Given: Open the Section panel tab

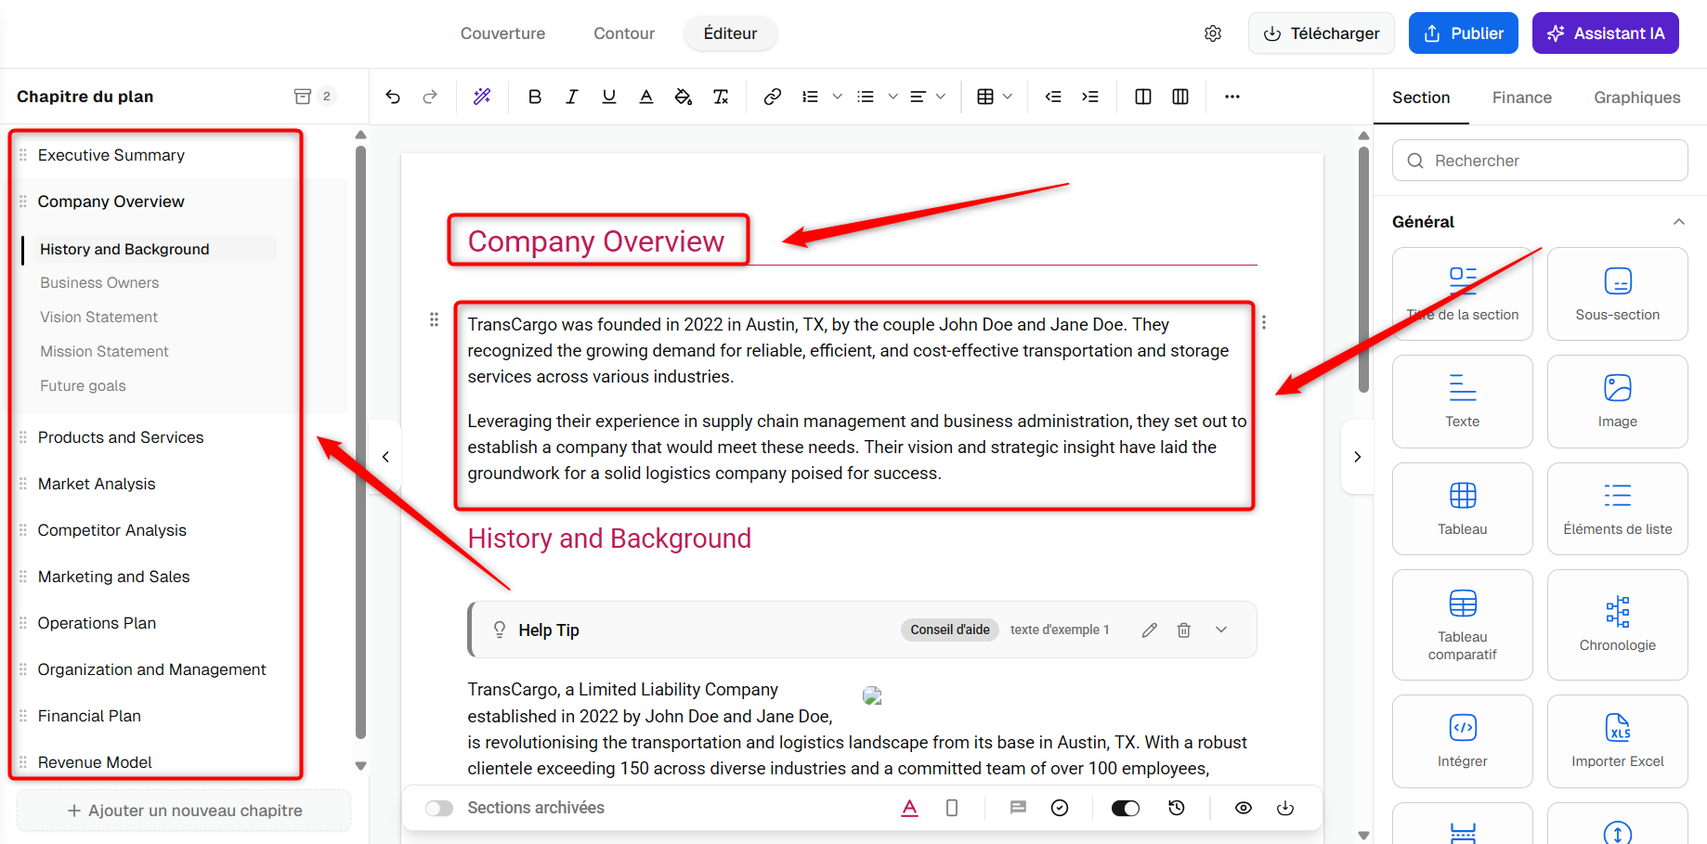Looking at the screenshot, I should point(1421,97).
